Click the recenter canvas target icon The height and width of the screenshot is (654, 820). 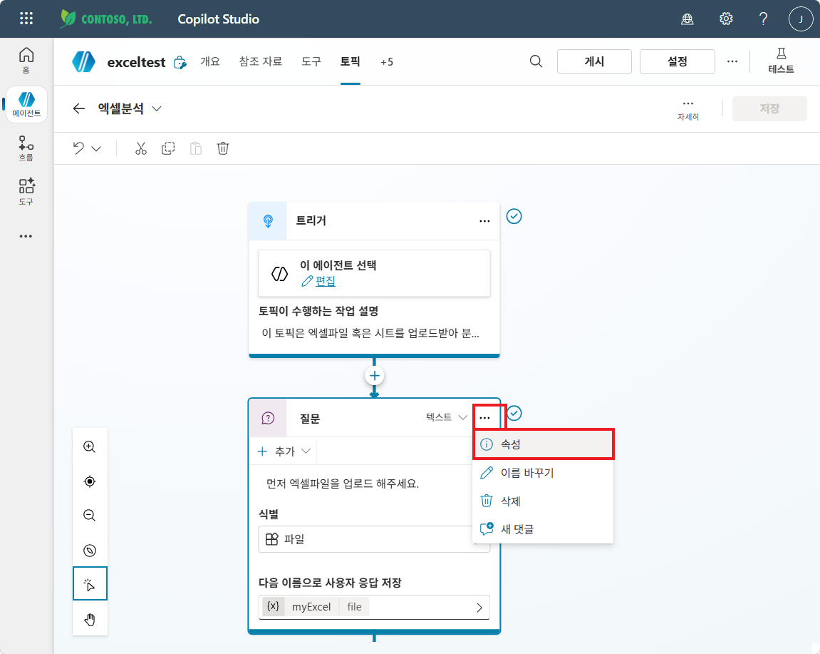coord(90,481)
